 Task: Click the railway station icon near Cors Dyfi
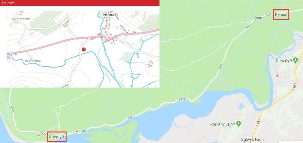(277, 76)
